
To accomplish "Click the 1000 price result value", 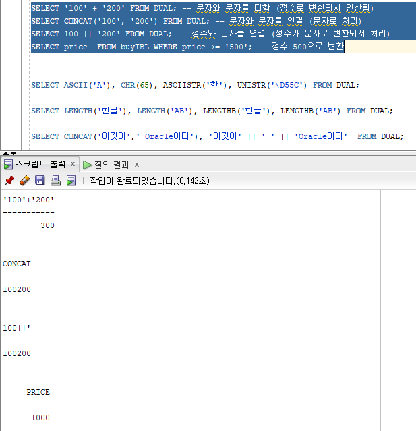I will tap(40, 418).
